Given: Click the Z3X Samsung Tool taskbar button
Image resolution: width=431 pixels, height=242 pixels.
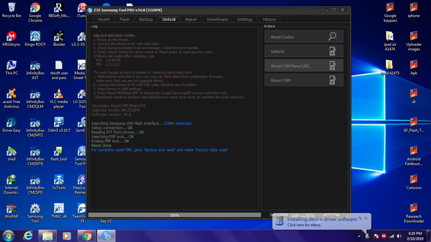Looking at the screenshot, I should tap(106, 236).
